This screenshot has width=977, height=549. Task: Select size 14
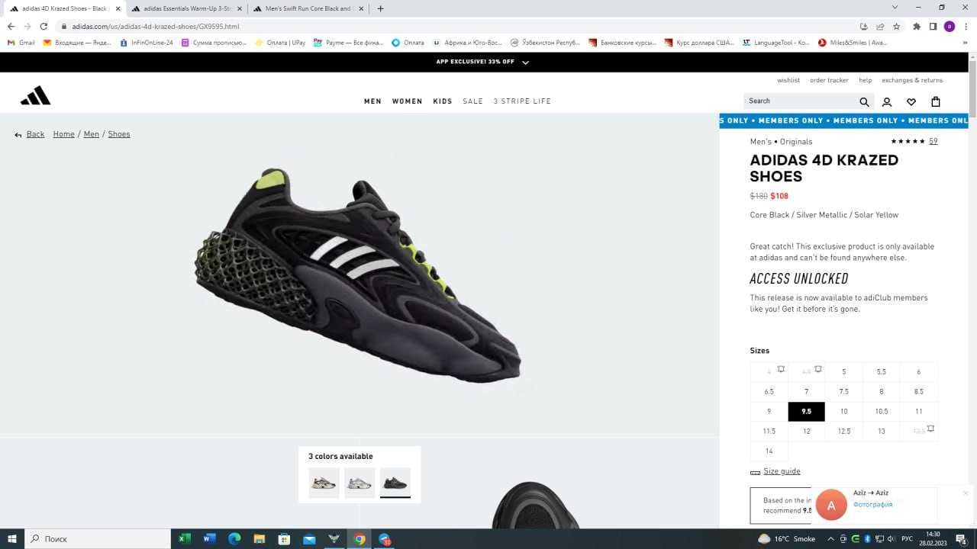[769, 451]
